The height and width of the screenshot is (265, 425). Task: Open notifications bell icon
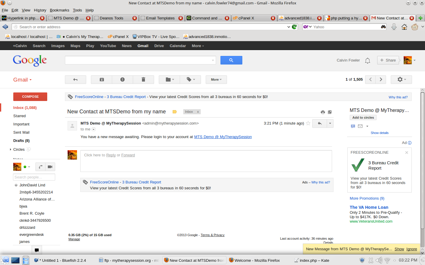coord(367,61)
